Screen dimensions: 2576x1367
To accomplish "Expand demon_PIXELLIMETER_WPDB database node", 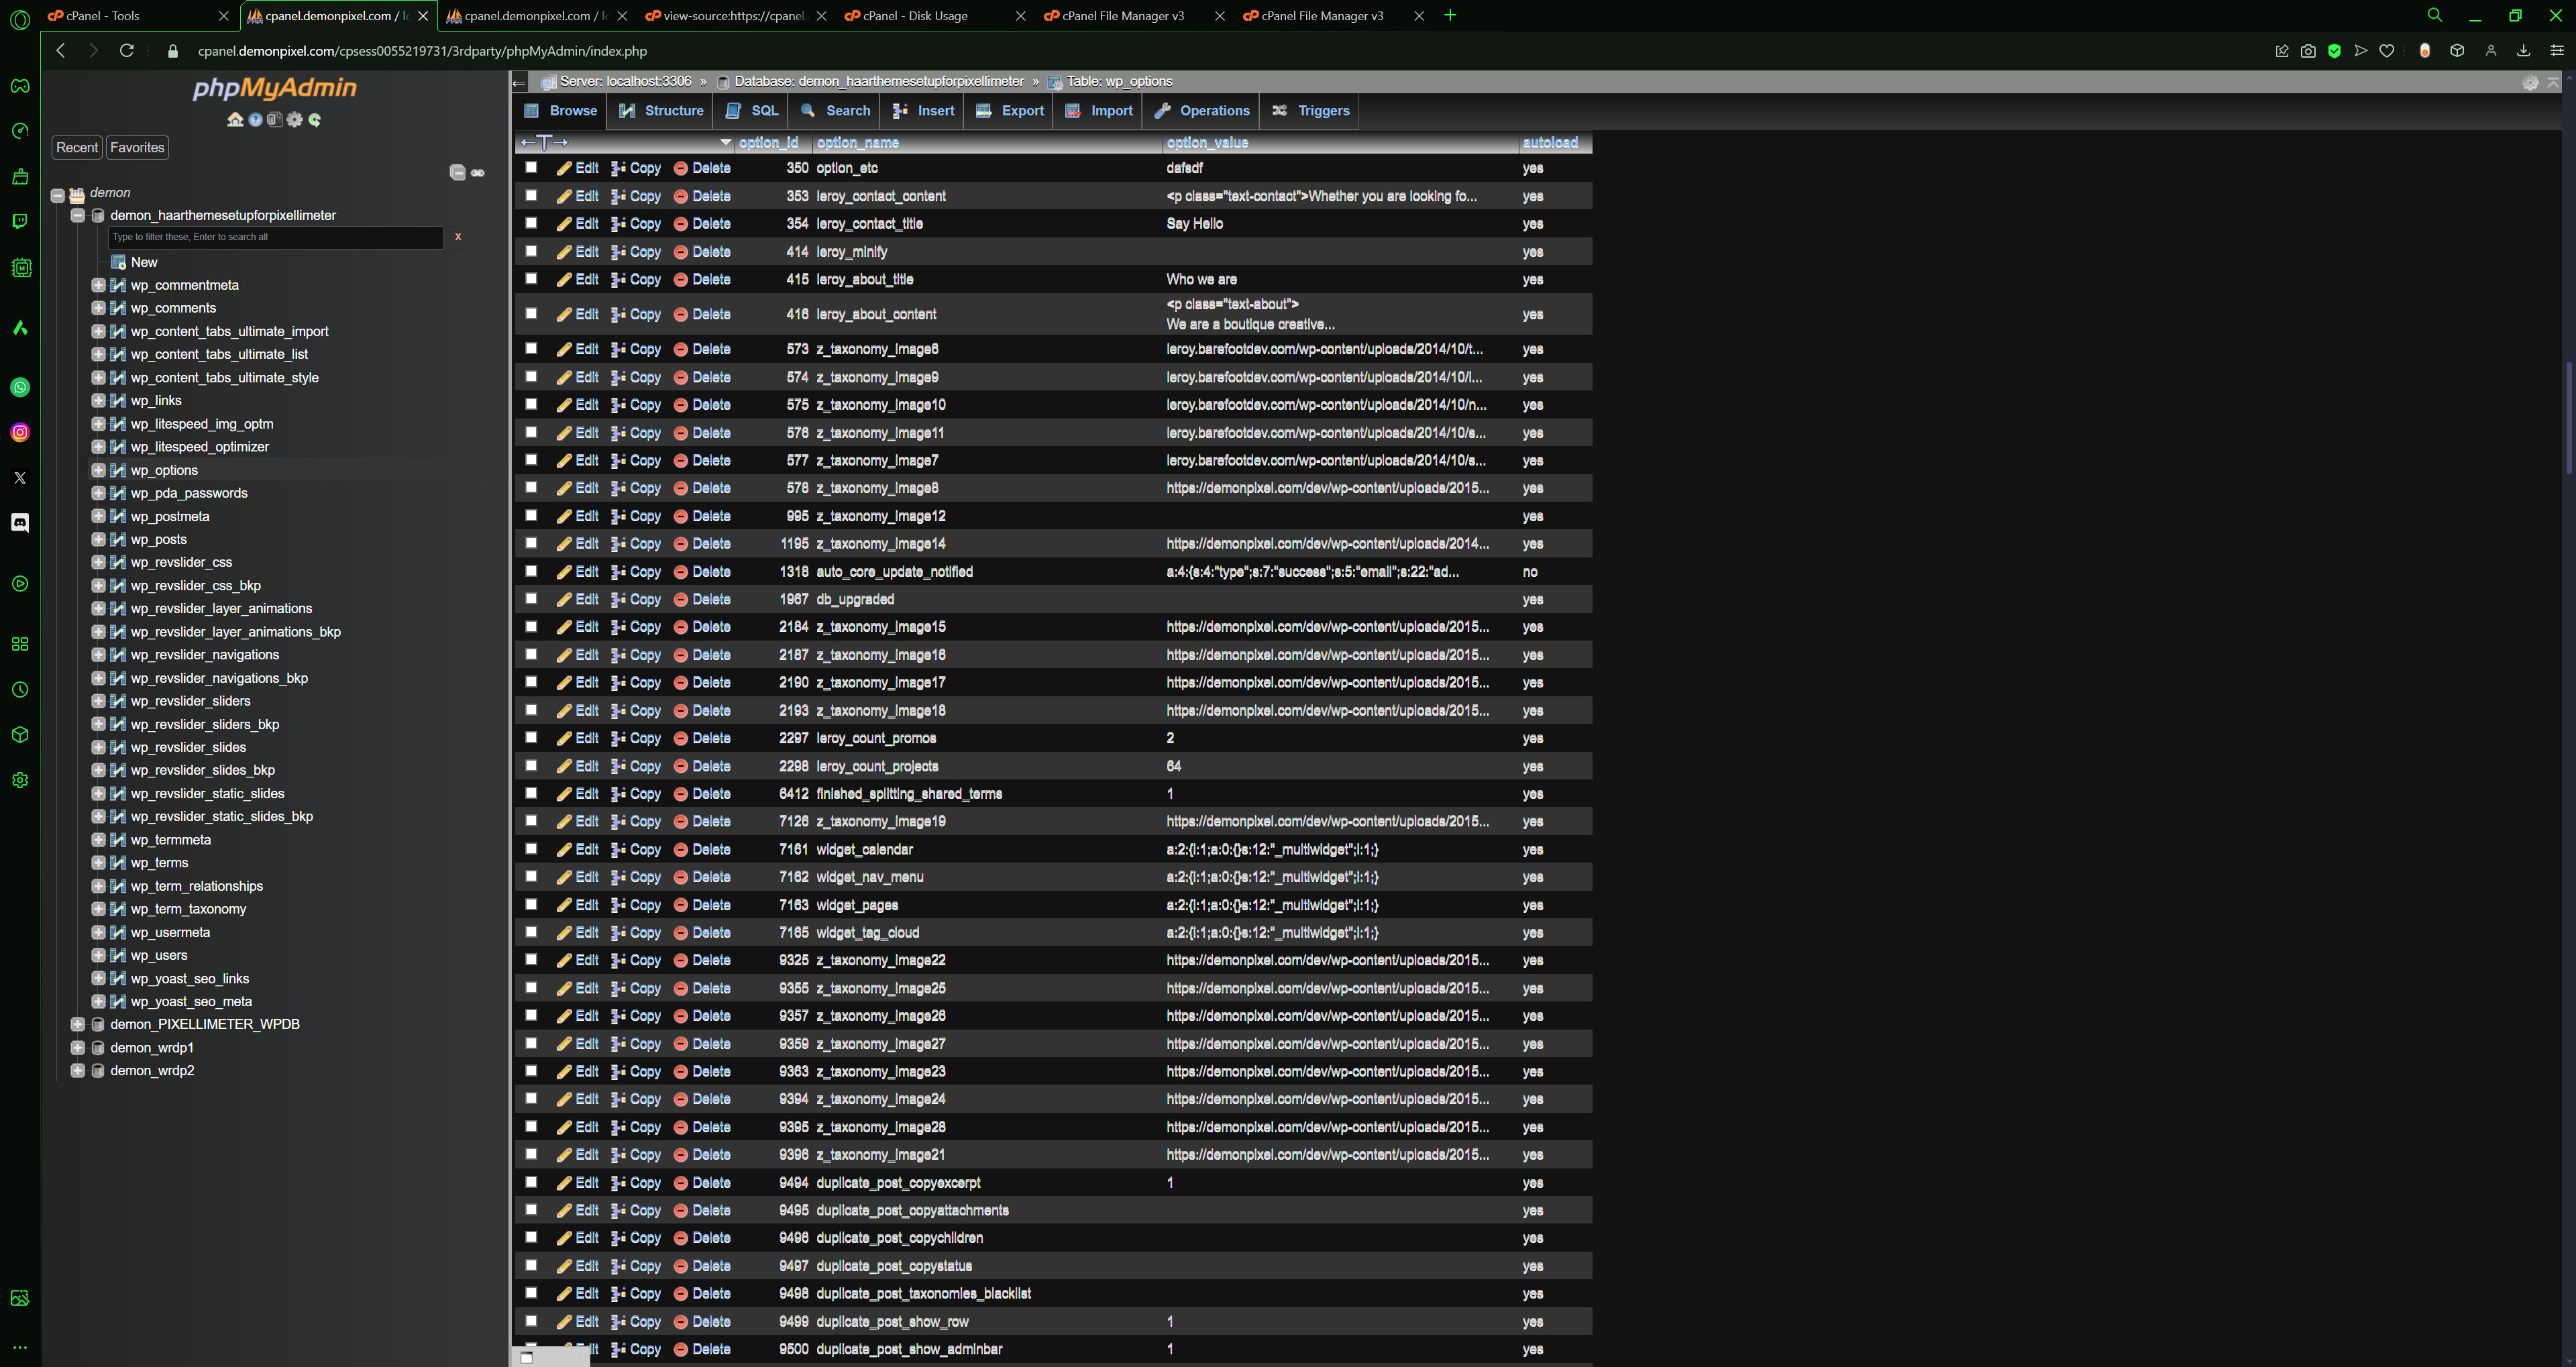I will pos(78,1025).
